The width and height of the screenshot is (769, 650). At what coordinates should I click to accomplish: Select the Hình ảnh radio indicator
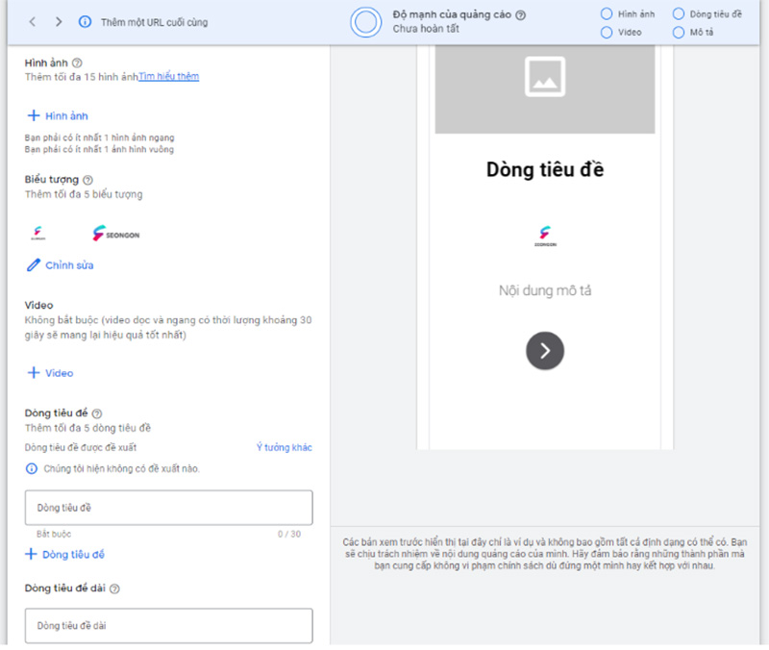(607, 13)
